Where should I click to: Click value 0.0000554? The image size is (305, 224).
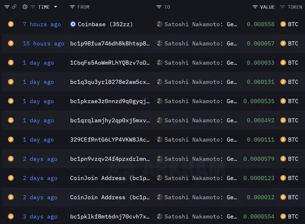259,217
